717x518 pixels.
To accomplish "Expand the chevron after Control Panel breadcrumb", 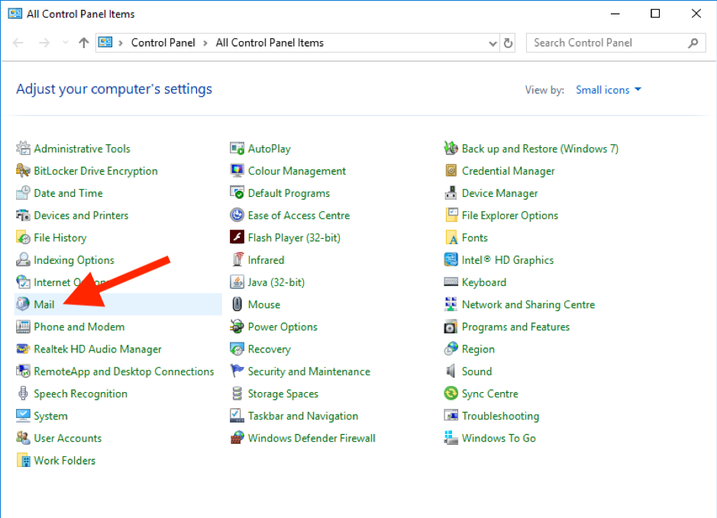I will click(x=205, y=43).
